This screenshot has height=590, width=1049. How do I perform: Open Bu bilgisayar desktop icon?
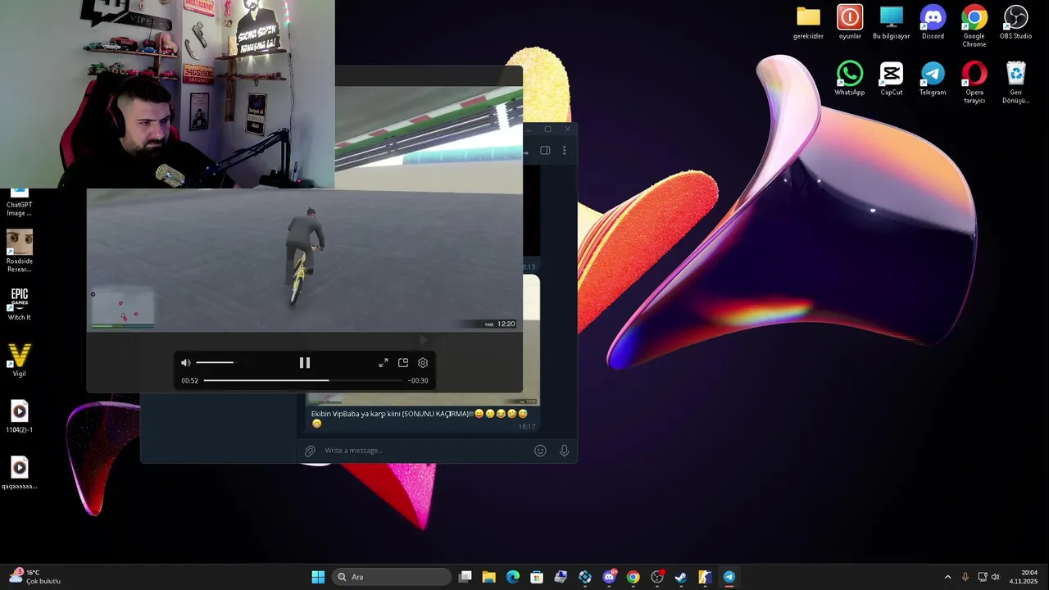point(891,23)
